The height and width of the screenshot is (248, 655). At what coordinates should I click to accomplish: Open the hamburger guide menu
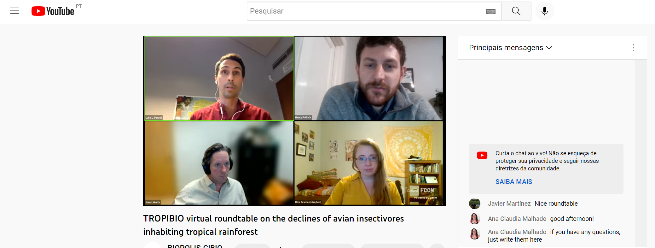coord(14,11)
